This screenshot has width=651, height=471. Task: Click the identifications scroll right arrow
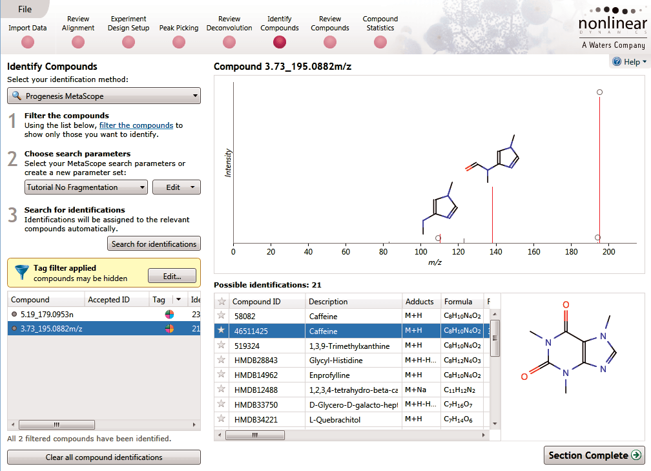coord(483,435)
